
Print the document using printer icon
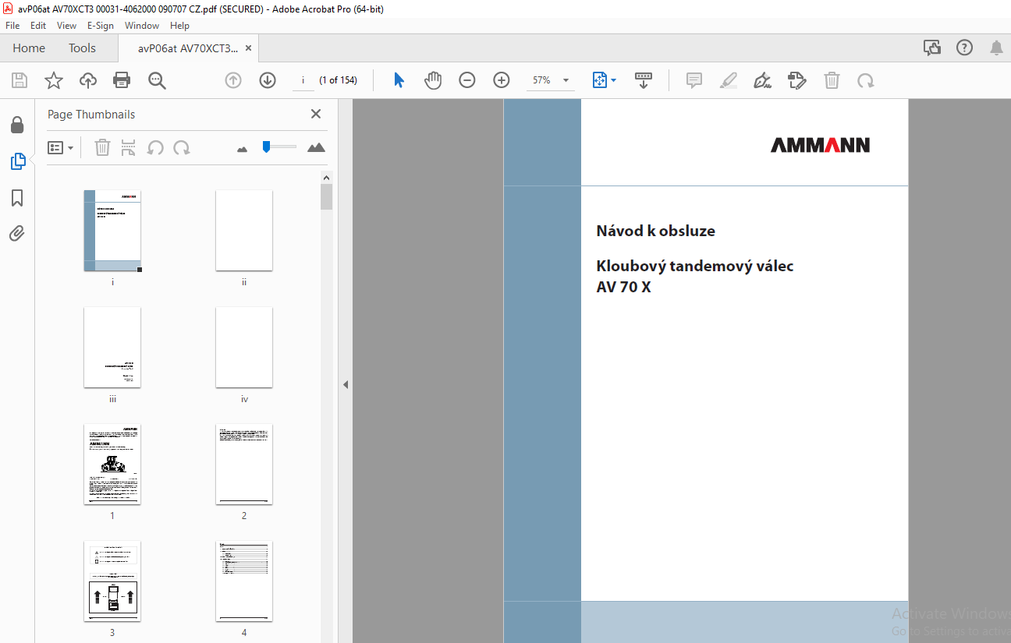click(122, 80)
